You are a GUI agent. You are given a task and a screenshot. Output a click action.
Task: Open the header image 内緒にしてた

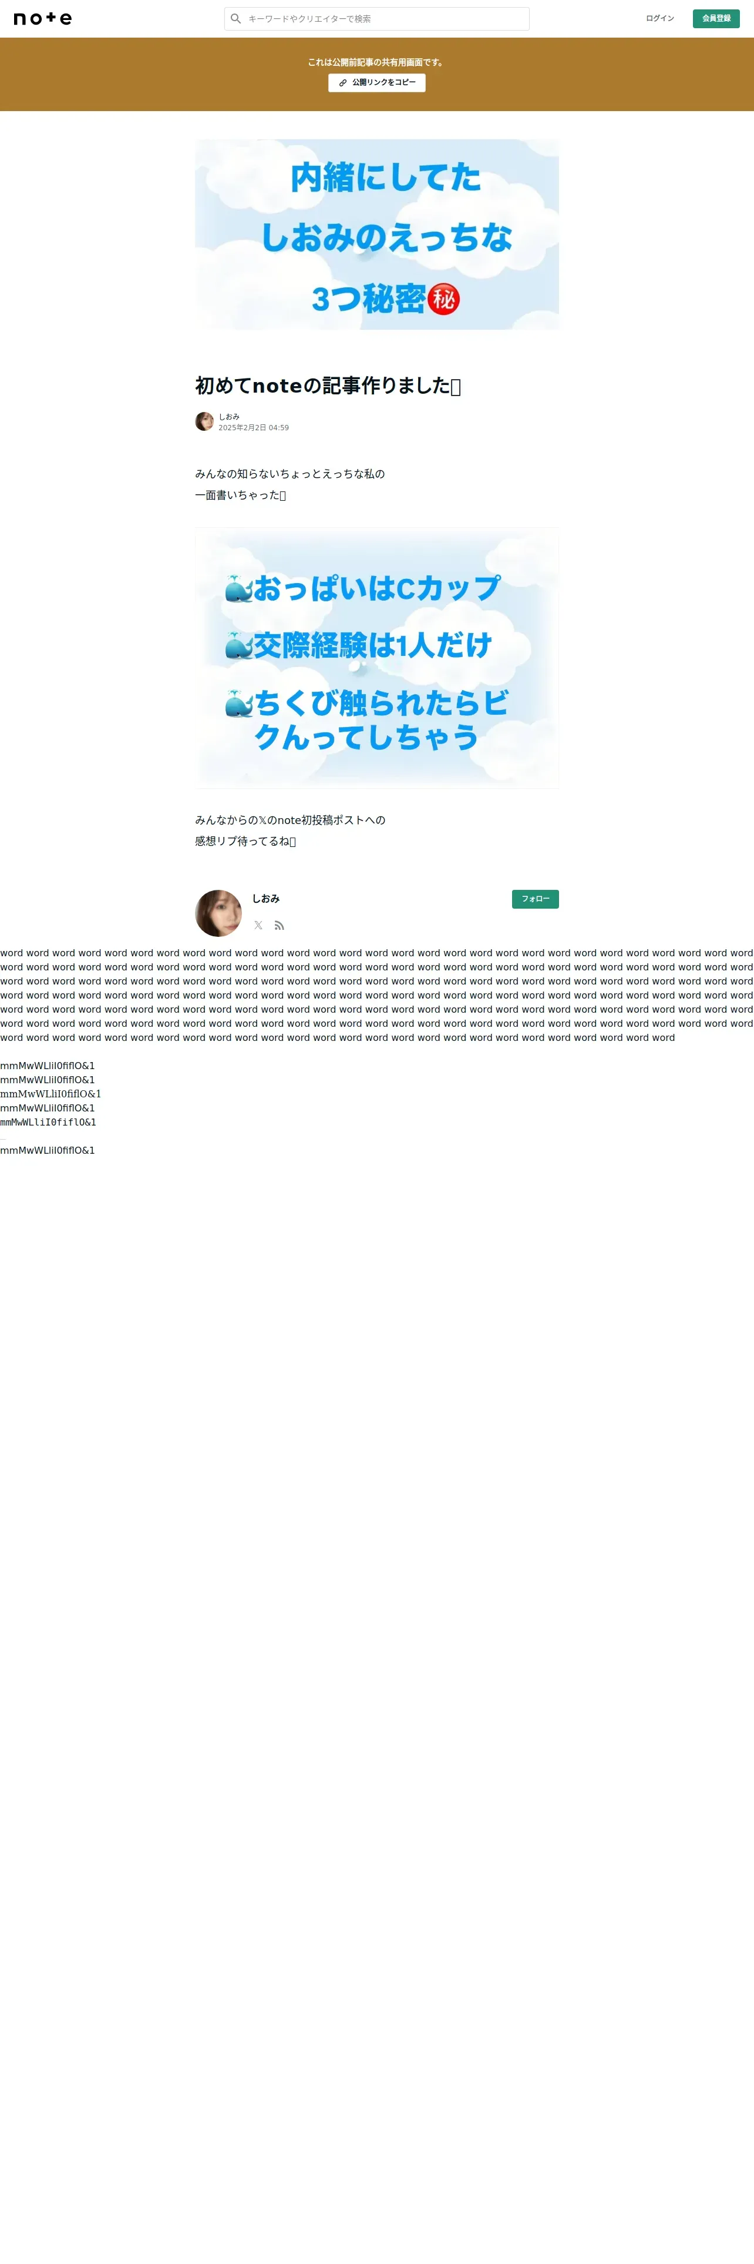point(376,235)
